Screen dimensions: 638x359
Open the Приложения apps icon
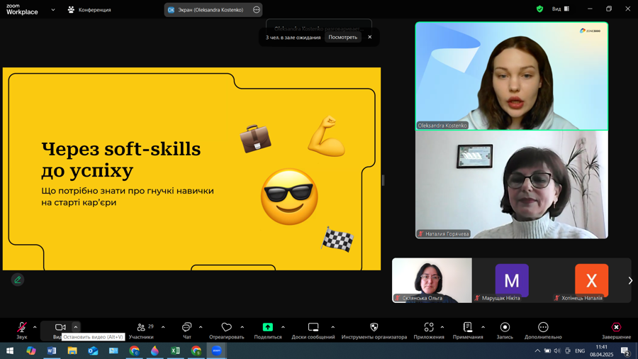pos(429,327)
